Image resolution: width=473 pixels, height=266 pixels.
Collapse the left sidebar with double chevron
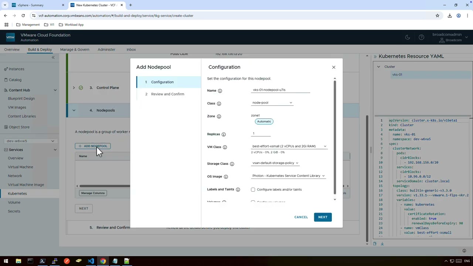tap(53, 57)
